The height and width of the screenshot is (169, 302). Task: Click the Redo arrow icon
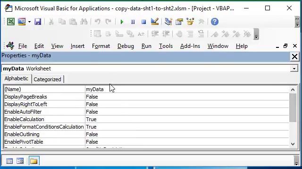pyautogui.click(x=108, y=22)
